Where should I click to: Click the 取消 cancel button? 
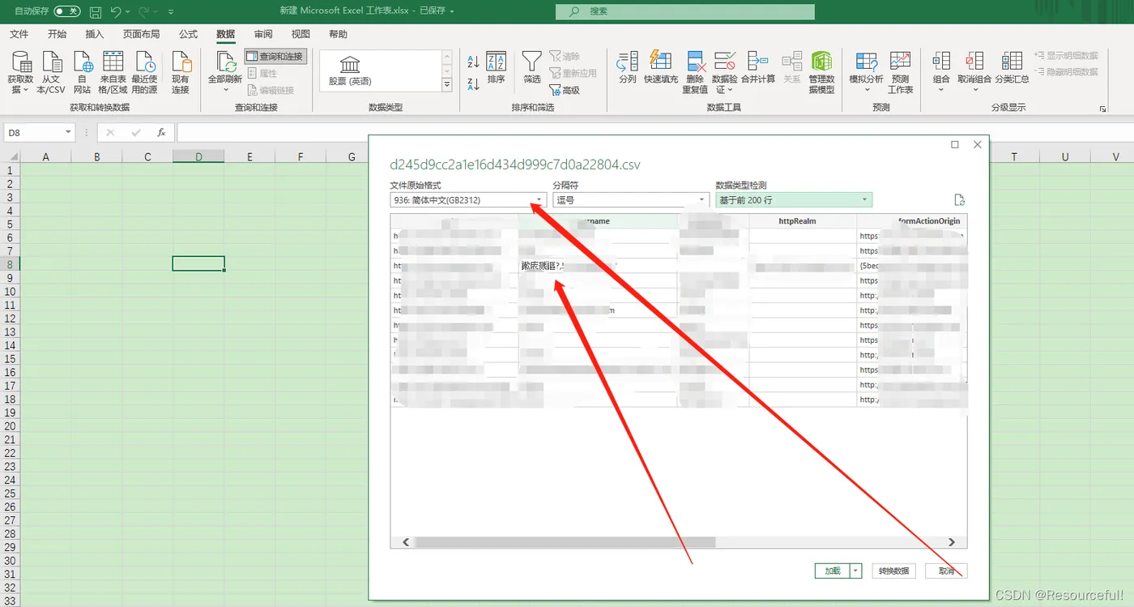point(946,571)
